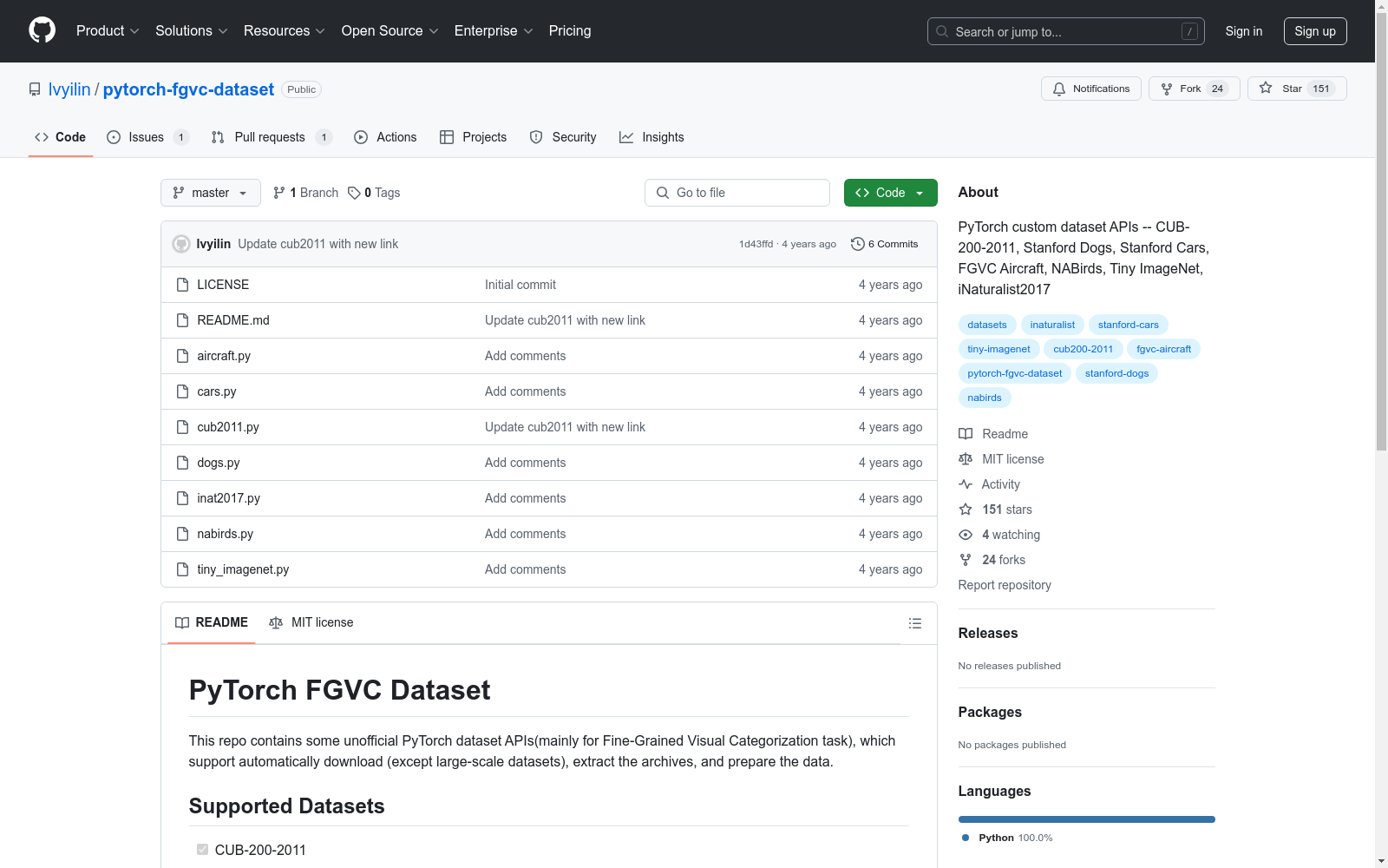Viewport: 1388px width, 868px height.
Task: Open the GitHub homepage logo
Action: tap(42, 30)
